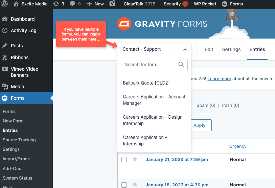Open Posts in sidebar
275x188 pixels.
pyautogui.click(x=17, y=46)
